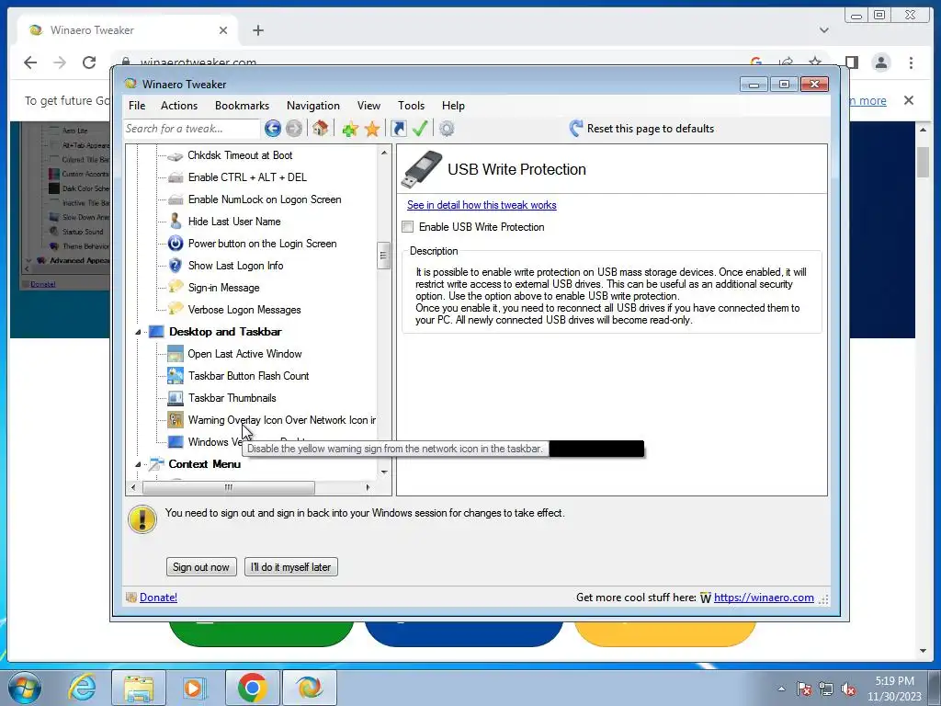Open a new Chrome tab with plus
The height and width of the screenshot is (706, 941).
pyautogui.click(x=258, y=30)
